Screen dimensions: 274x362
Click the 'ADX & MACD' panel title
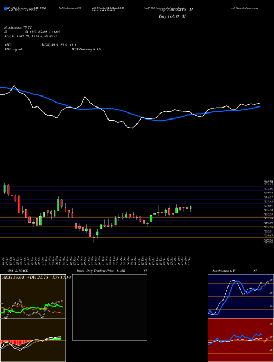coord(18,271)
